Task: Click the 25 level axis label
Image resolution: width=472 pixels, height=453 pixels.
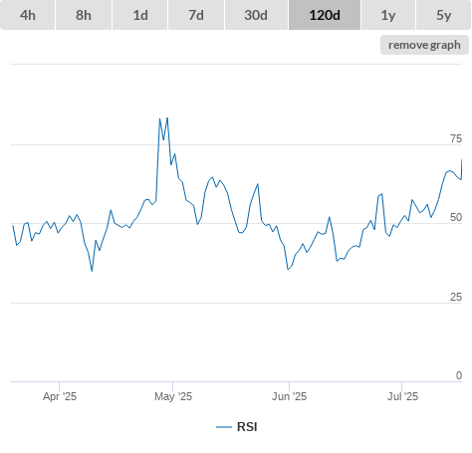Action: point(456,297)
